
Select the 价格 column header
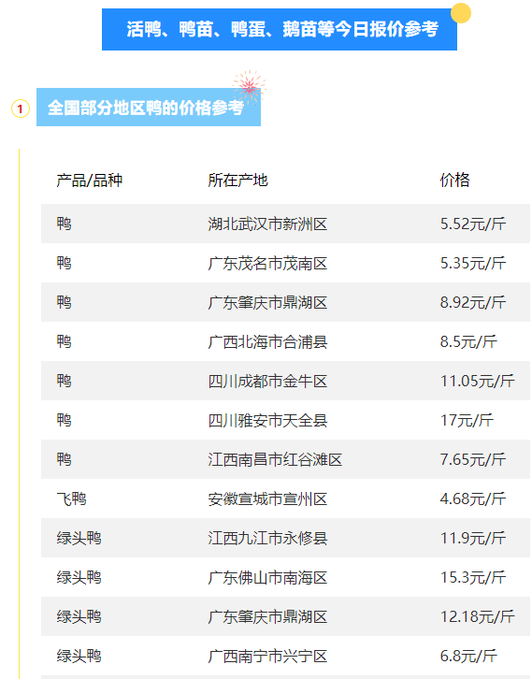pos(454,181)
